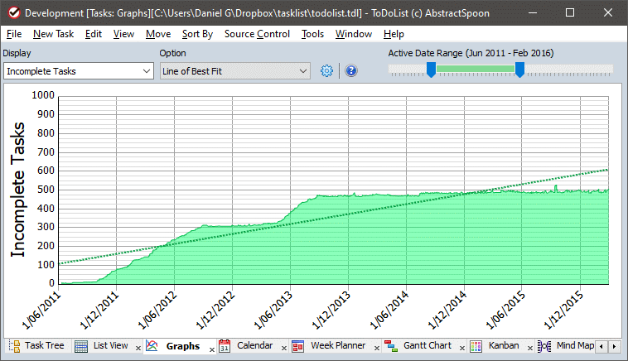Open the Tools menu
The width and height of the screenshot is (628, 361).
pyautogui.click(x=312, y=34)
